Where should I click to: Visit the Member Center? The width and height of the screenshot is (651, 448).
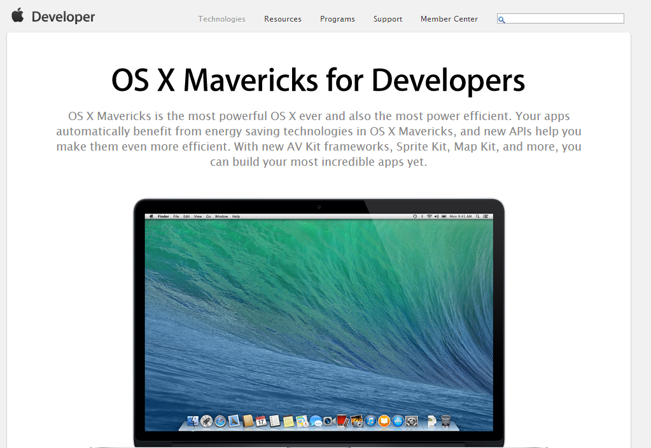click(449, 18)
